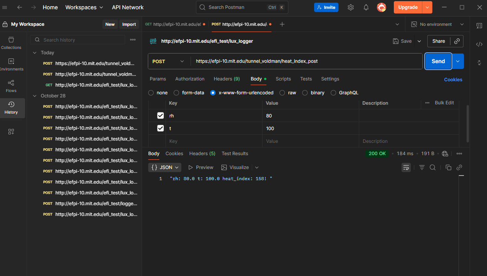This screenshot has width=487, height=276.
Task: Click the Cookies link
Action: pyautogui.click(x=453, y=80)
